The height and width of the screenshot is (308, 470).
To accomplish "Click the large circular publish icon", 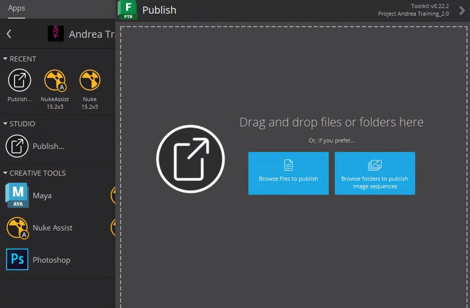I will 190,159.
